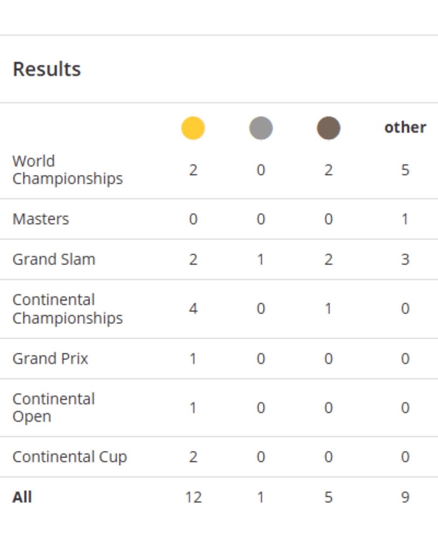Click the total other count 9
438x548 pixels.
click(405, 498)
